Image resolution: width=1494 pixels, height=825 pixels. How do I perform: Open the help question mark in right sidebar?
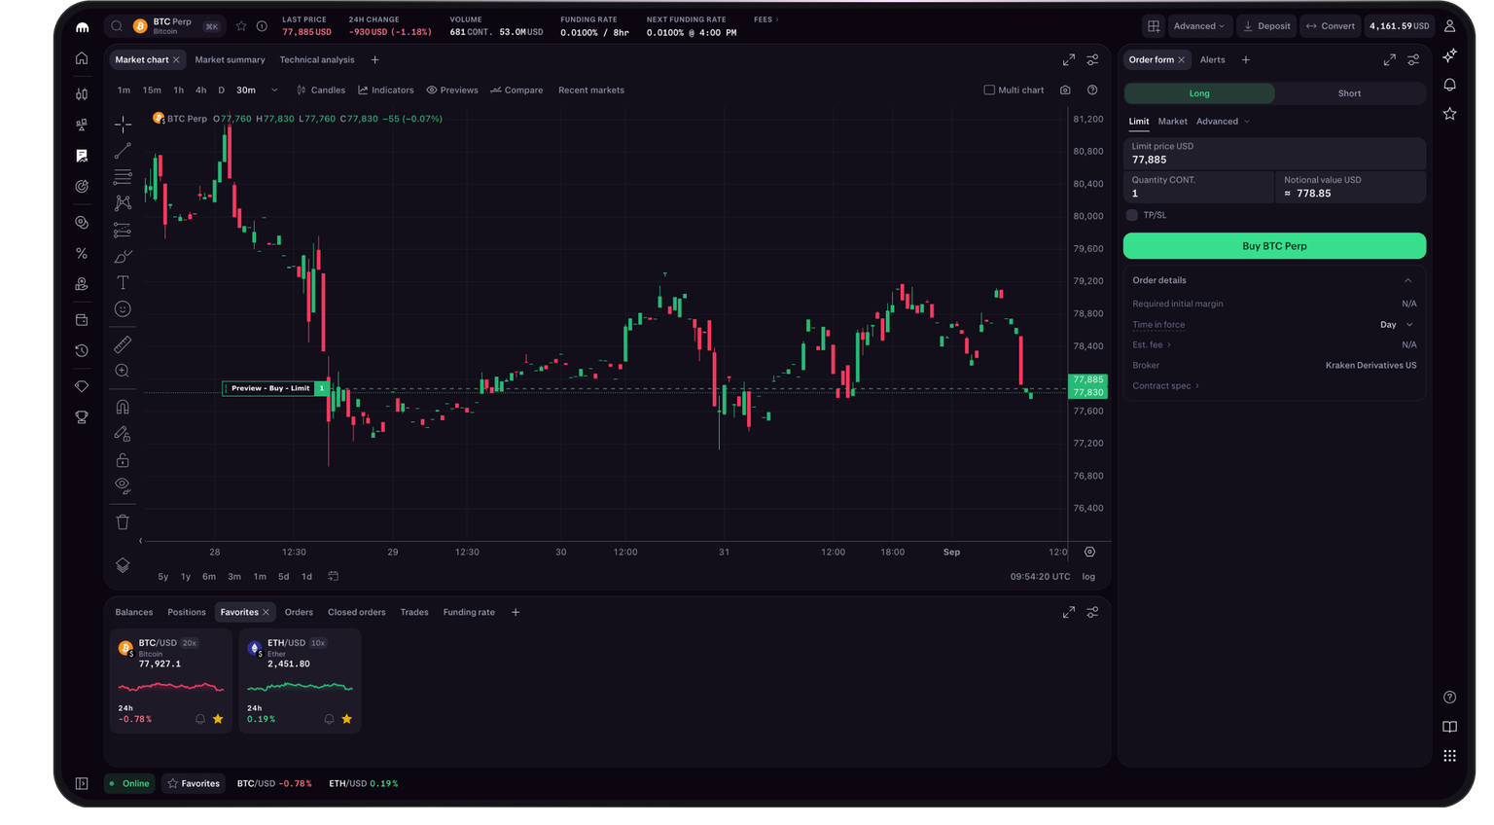tap(1449, 698)
